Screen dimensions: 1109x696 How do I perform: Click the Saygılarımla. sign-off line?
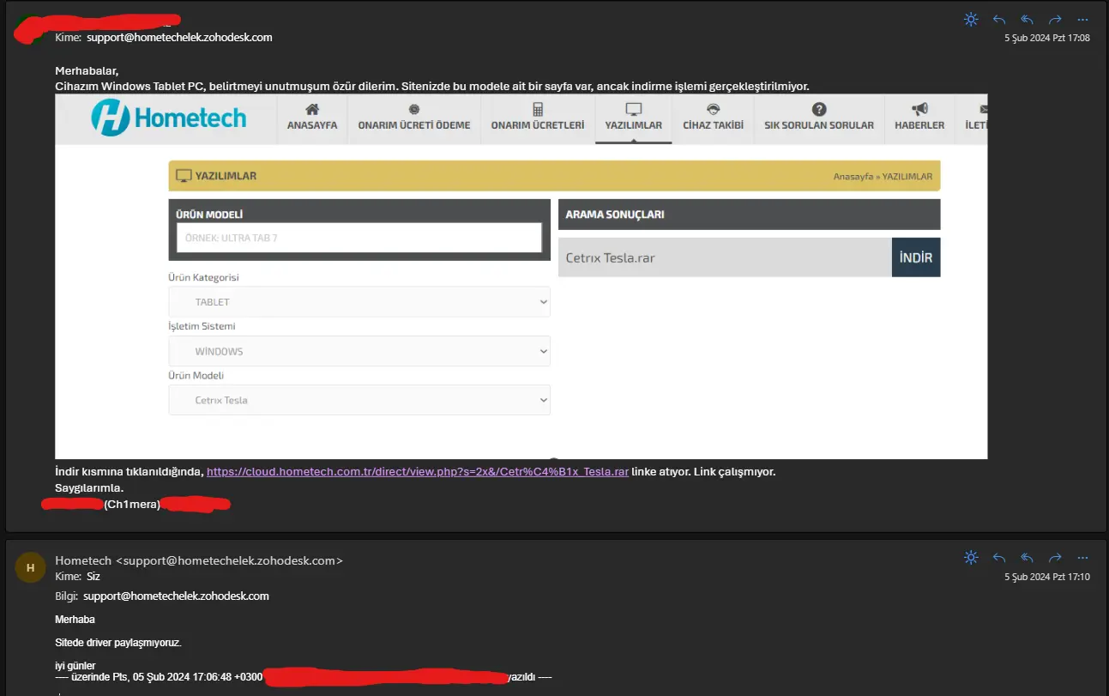click(89, 488)
